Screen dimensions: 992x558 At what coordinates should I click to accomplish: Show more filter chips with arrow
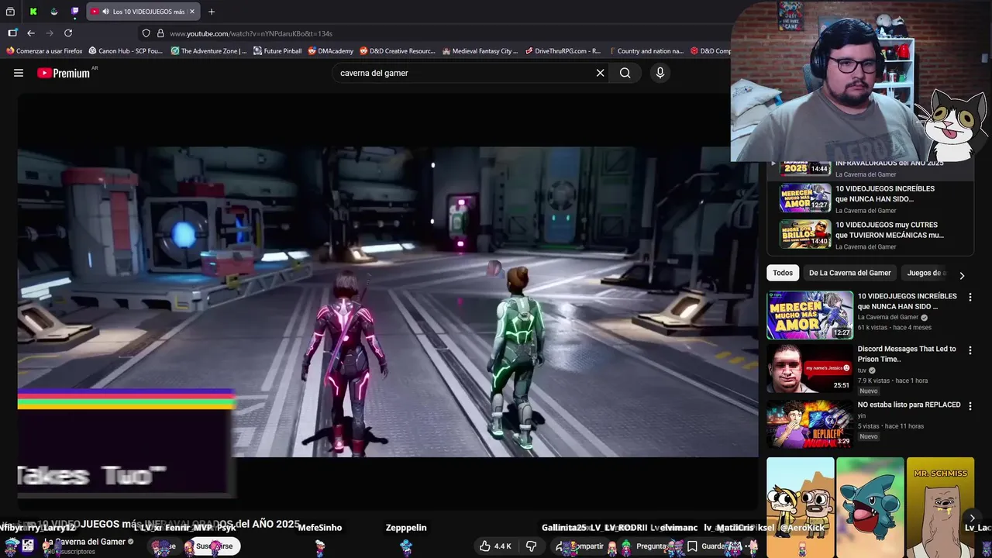pyautogui.click(x=962, y=275)
